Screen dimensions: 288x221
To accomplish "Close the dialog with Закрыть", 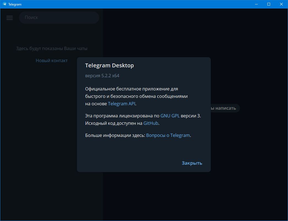I will coord(192,163).
